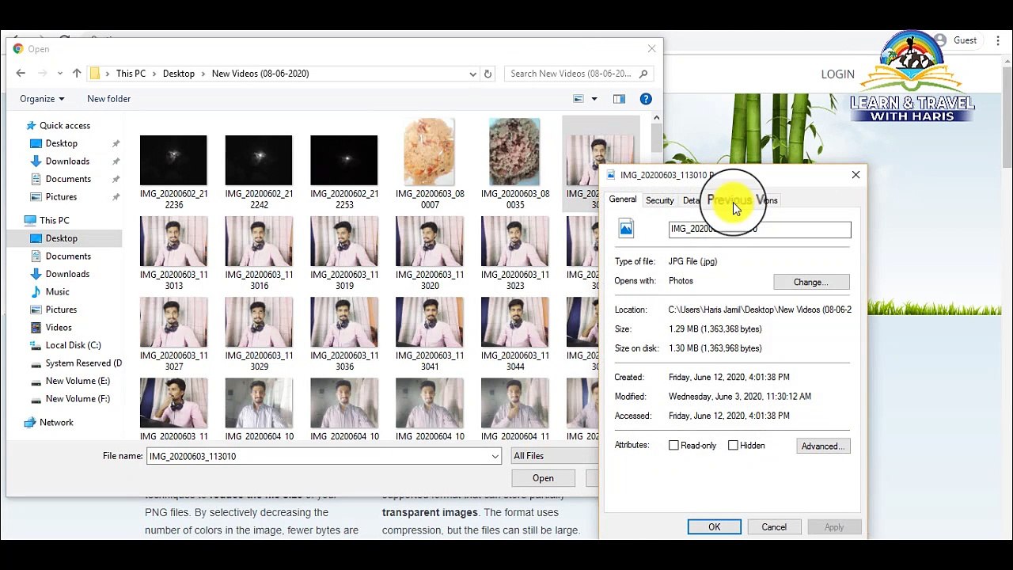
Task: Select Quick access star in the sidebar
Action: pyautogui.click(x=31, y=126)
